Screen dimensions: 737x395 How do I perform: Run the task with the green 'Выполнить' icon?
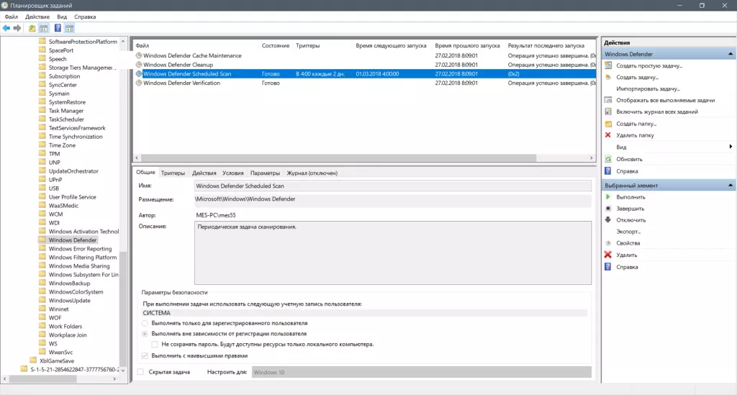click(x=609, y=197)
